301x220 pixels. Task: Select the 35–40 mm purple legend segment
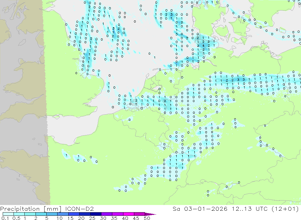tap(117, 214)
